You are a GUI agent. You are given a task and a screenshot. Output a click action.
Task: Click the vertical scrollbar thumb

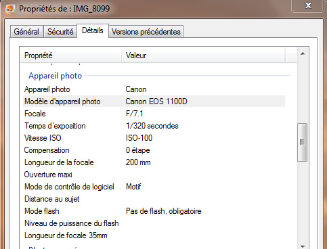pyautogui.click(x=302, y=142)
